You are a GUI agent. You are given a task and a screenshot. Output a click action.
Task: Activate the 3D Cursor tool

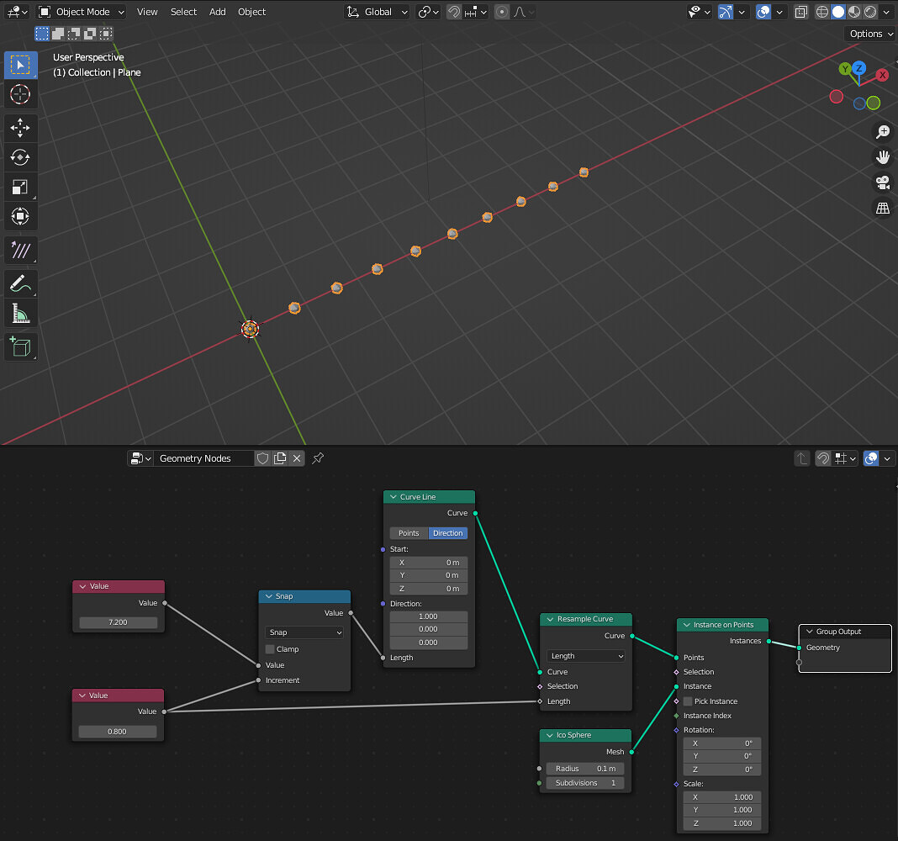coord(21,94)
